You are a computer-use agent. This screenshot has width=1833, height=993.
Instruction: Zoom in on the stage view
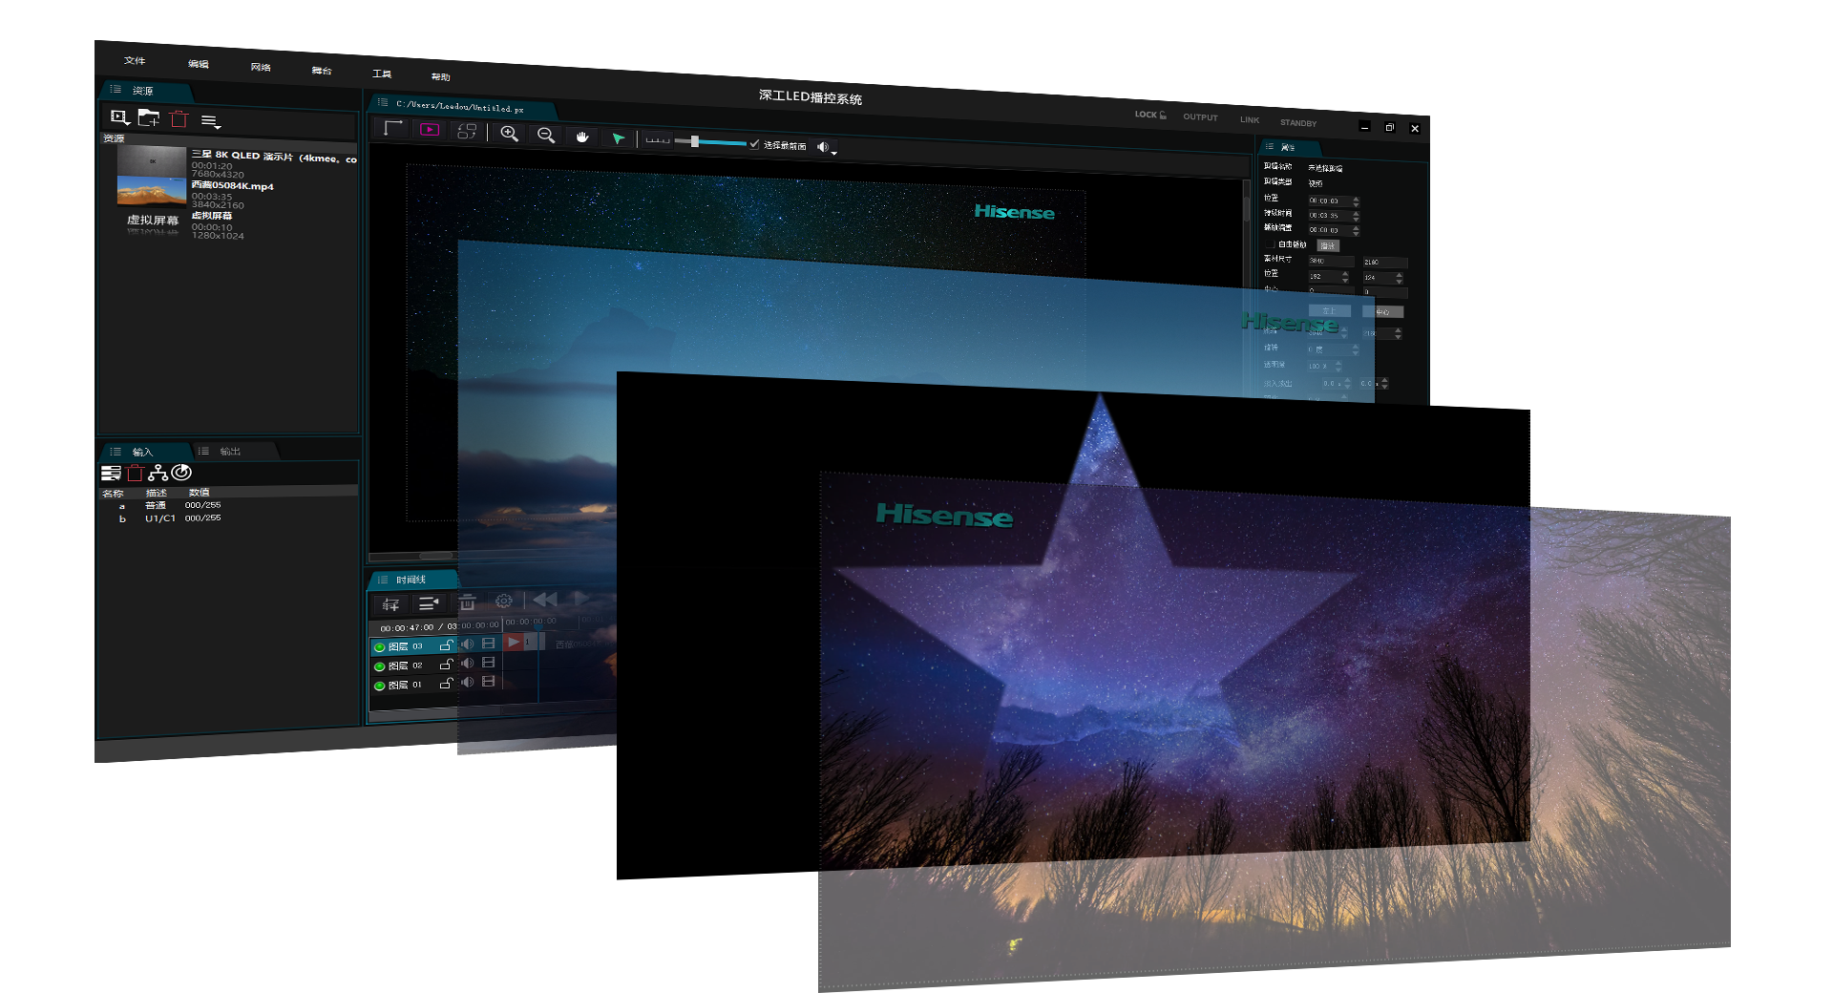(x=510, y=134)
